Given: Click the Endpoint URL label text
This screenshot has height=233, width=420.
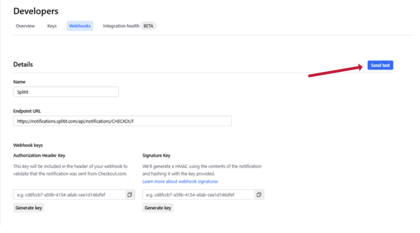Looking at the screenshot, I should [x=28, y=111].
